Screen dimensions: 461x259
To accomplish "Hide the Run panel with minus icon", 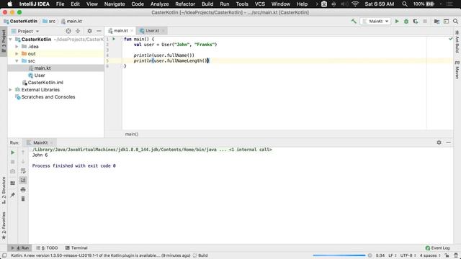I will point(448,142).
